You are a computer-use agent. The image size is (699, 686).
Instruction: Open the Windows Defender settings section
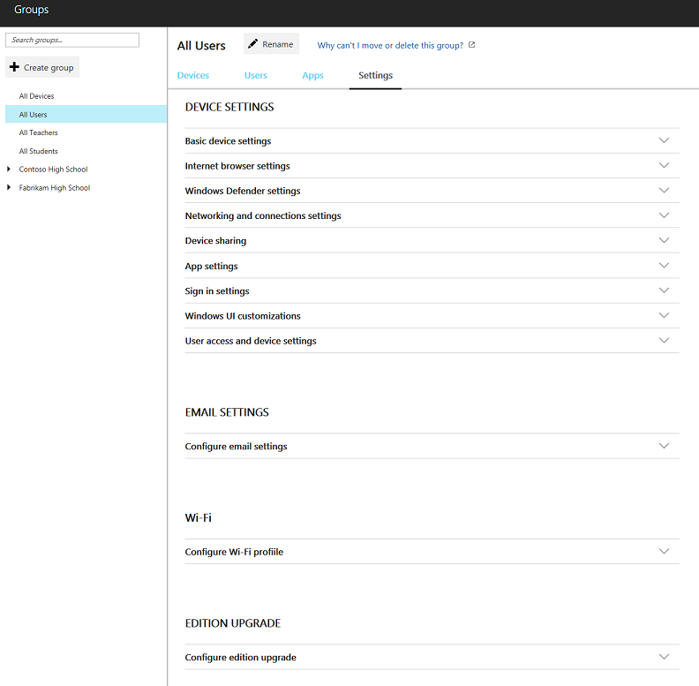432,191
